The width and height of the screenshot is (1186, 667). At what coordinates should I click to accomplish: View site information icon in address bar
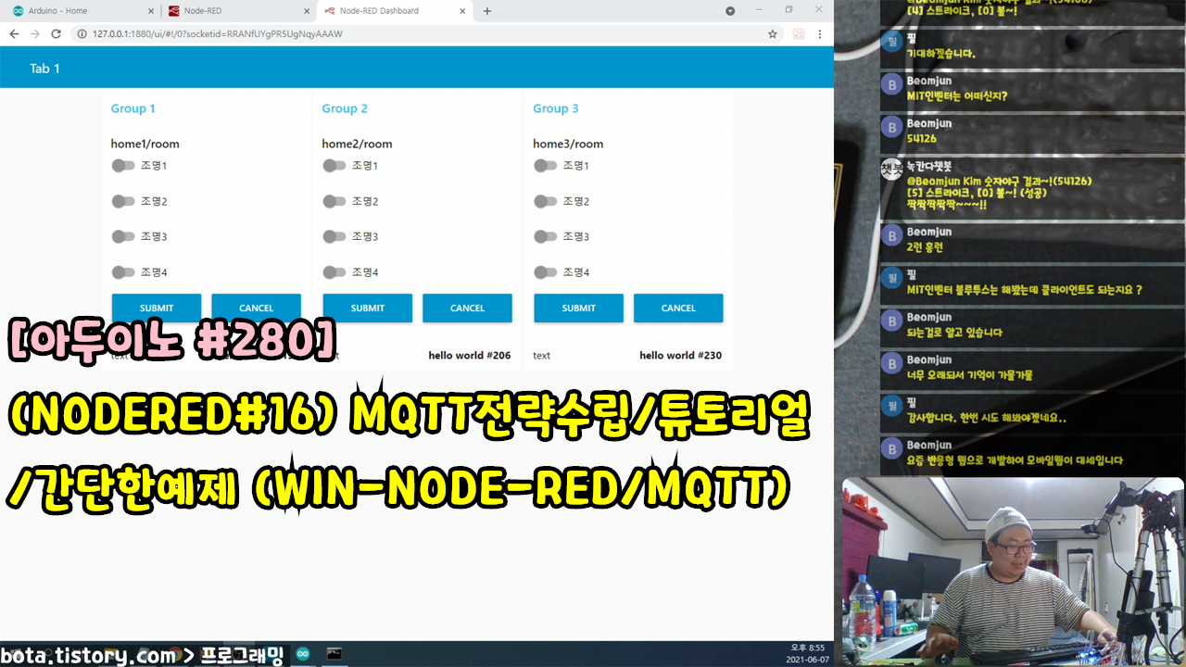[x=82, y=33]
